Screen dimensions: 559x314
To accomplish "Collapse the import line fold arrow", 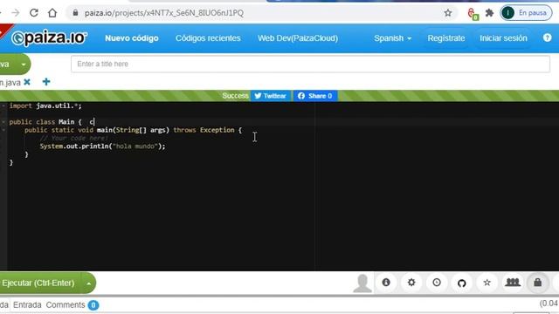I will (x=3, y=106).
